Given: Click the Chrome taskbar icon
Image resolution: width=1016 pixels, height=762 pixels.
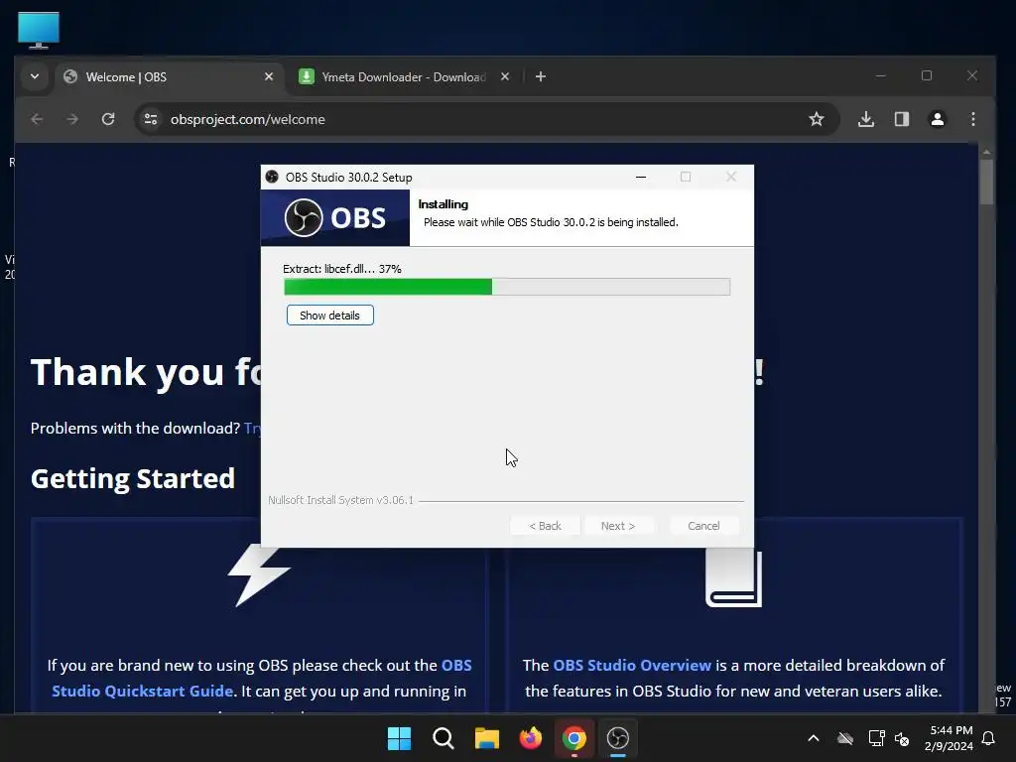Looking at the screenshot, I should click(574, 738).
